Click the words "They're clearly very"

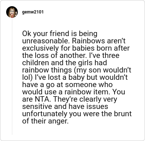click(85, 99)
